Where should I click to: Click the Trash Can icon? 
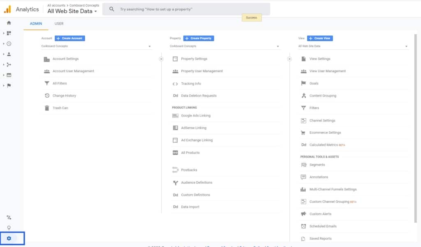[47, 108]
